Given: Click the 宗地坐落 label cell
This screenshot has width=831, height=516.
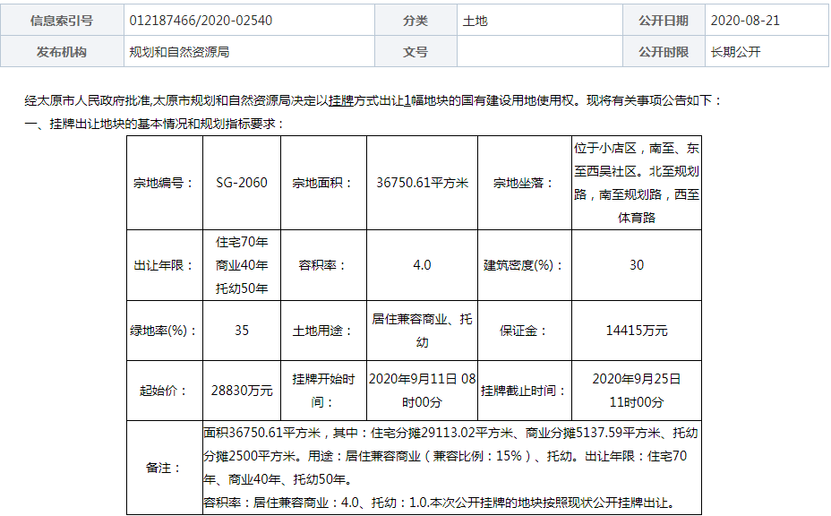Looking at the screenshot, I should 525,183.
